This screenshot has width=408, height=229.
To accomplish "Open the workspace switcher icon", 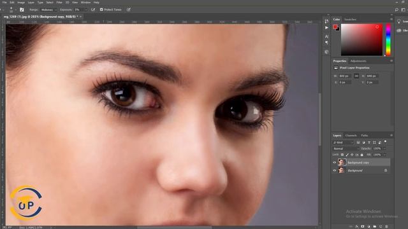I will click(x=404, y=10).
